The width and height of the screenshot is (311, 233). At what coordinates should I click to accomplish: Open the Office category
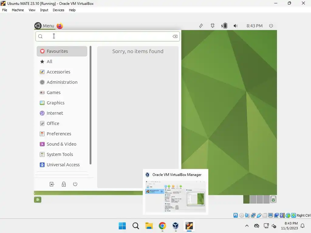click(62, 123)
